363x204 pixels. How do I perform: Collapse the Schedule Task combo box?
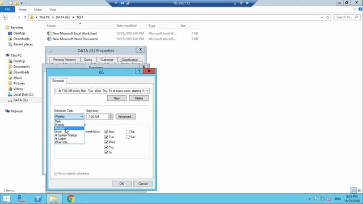click(x=82, y=117)
